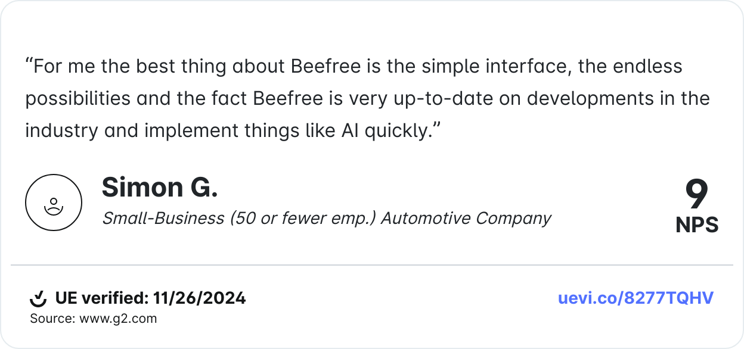Click the verification date 11/26/2024

coord(199,298)
